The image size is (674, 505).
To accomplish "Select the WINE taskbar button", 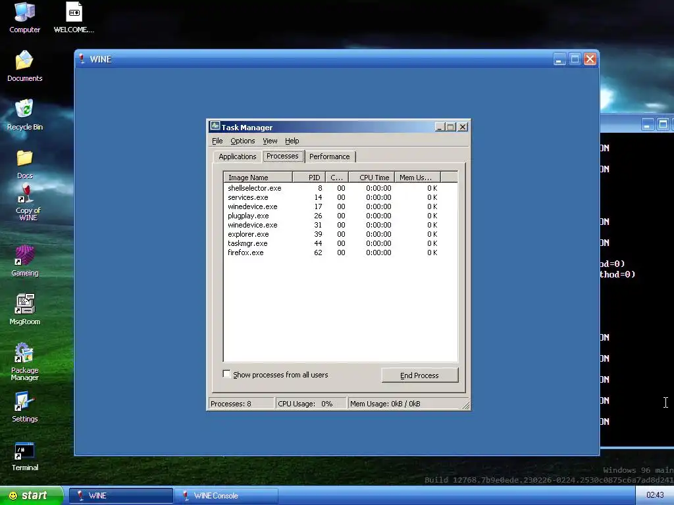I will point(121,496).
